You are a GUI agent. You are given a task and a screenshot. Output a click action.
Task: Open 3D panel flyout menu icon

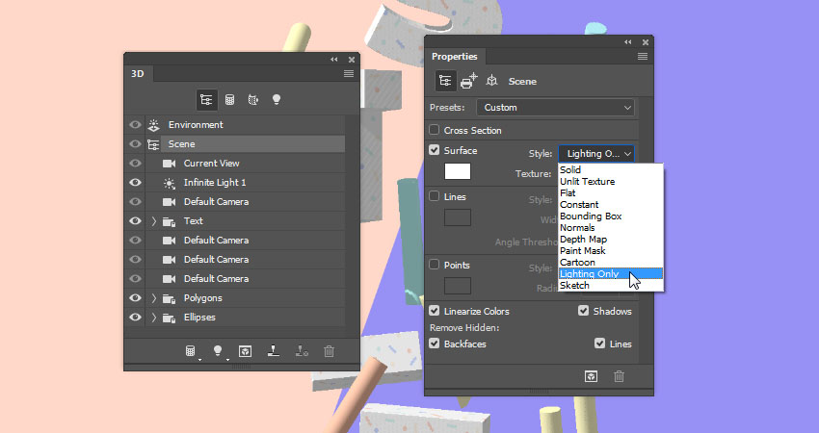coord(349,74)
